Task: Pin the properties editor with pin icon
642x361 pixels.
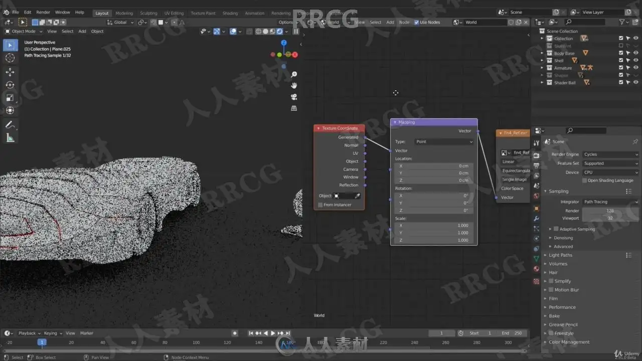Action: click(635, 142)
